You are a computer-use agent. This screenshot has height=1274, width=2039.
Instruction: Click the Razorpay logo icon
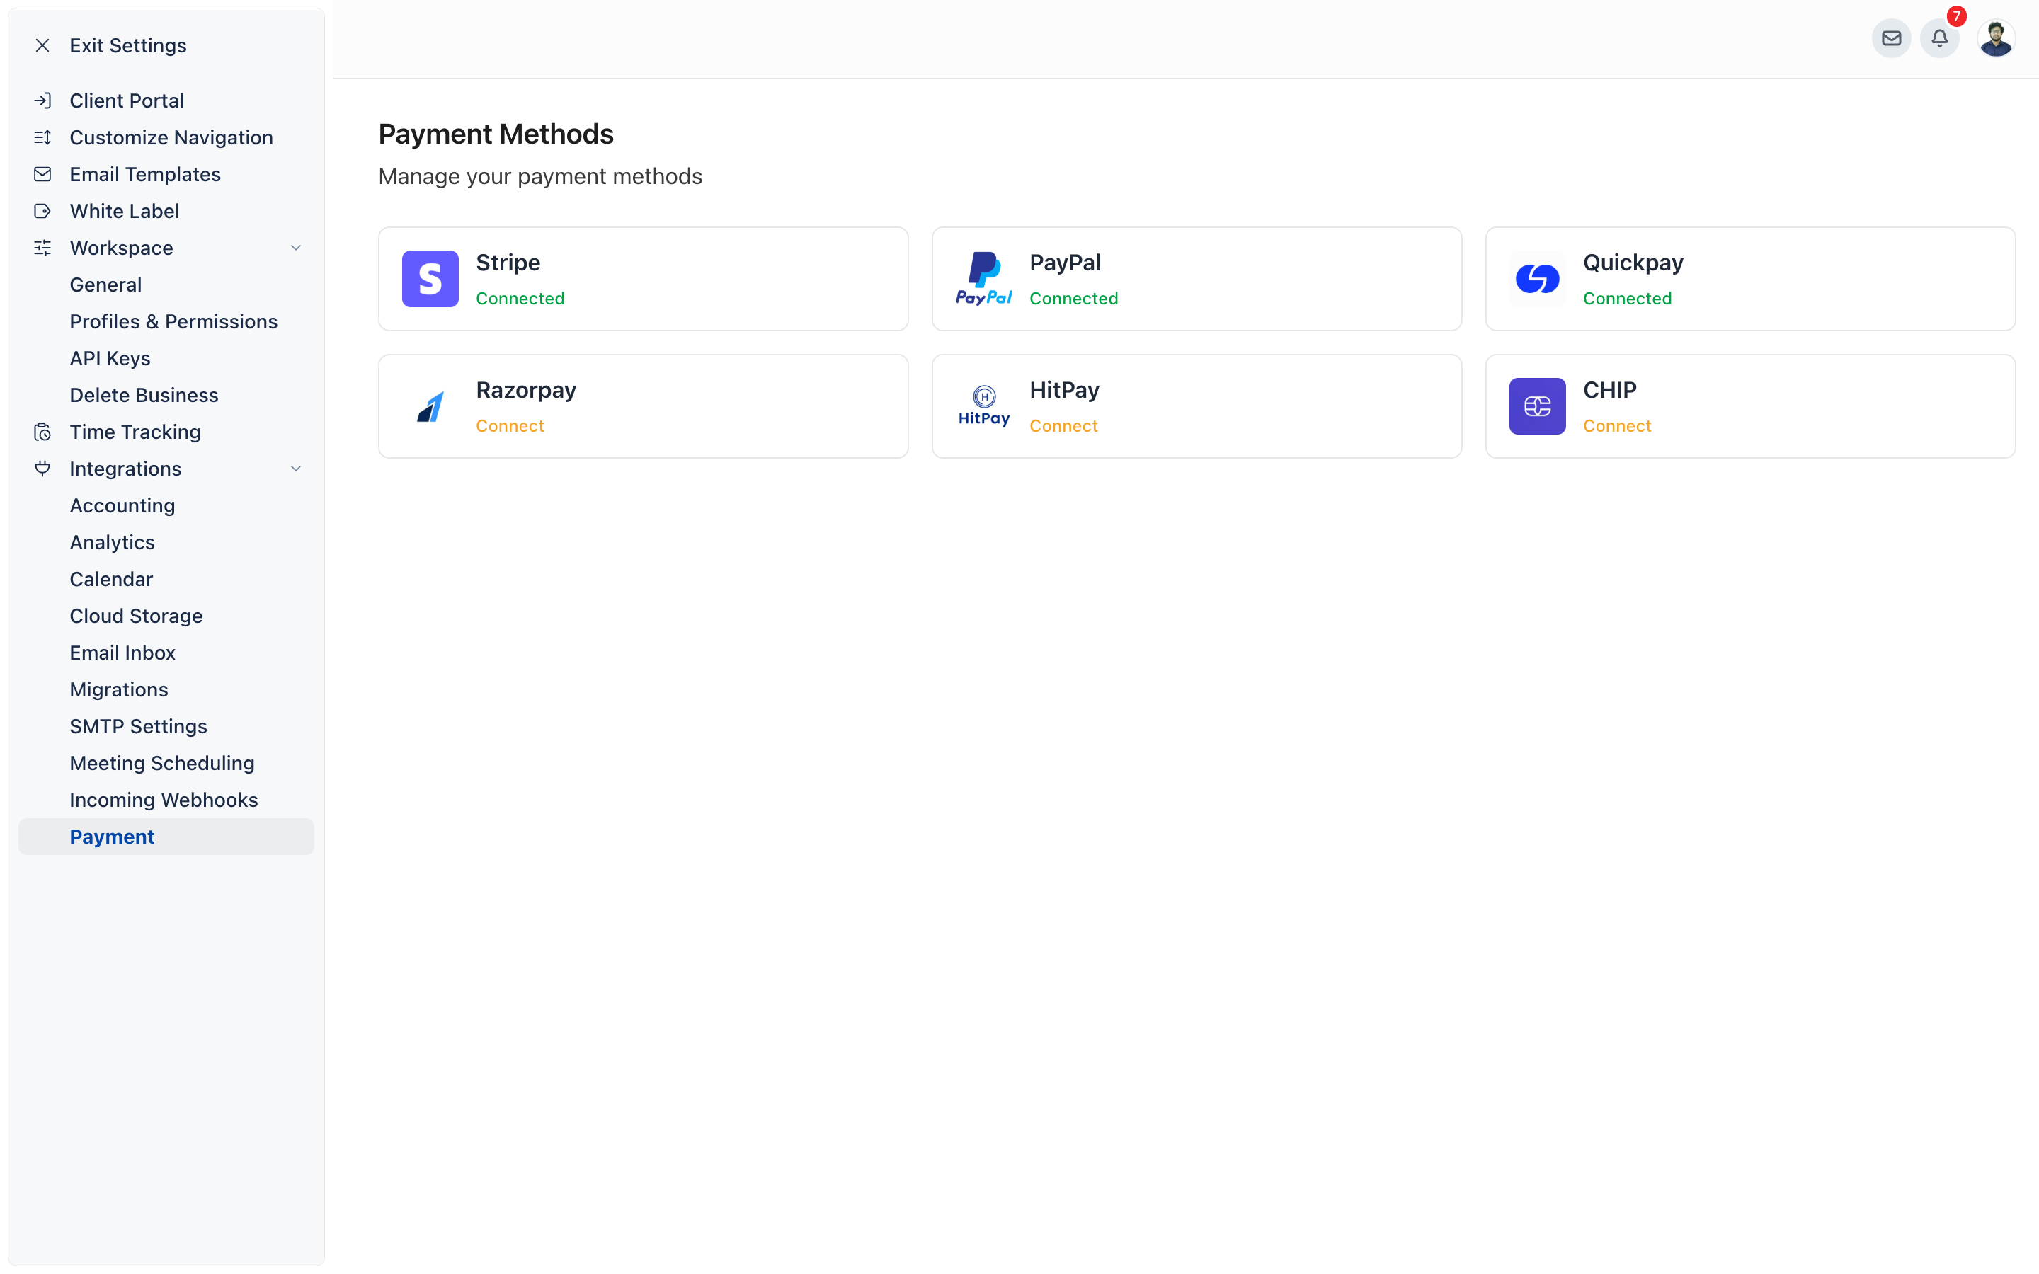(x=430, y=406)
